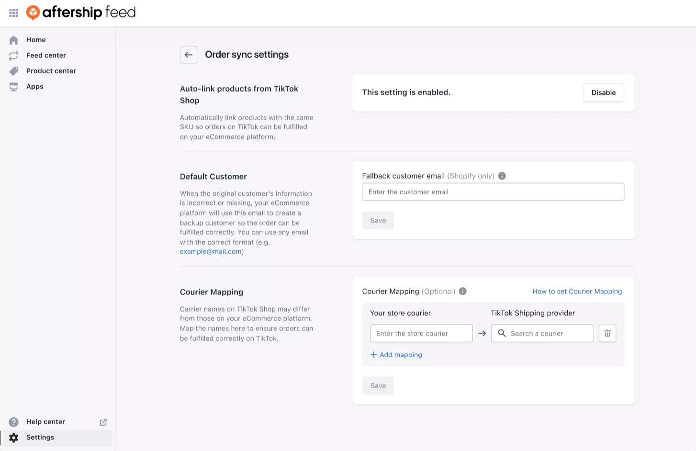Click info icon beside Fallback customer email
Image resolution: width=696 pixels, height=451 pixels.
pyautogui.click(x=502, y=176)
